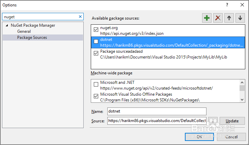Toggle Package sourceadadasd checkbox
The image size is (249, 145).
pyautogui.click(x=96, y=53)
